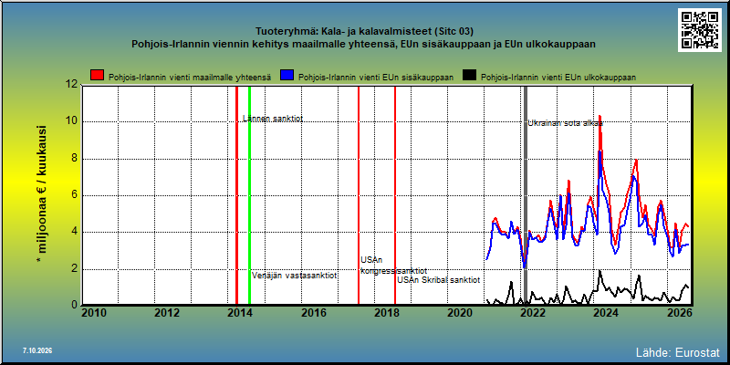
Task: Click the y-axis value 0
Action: click(x=75, y=305)
